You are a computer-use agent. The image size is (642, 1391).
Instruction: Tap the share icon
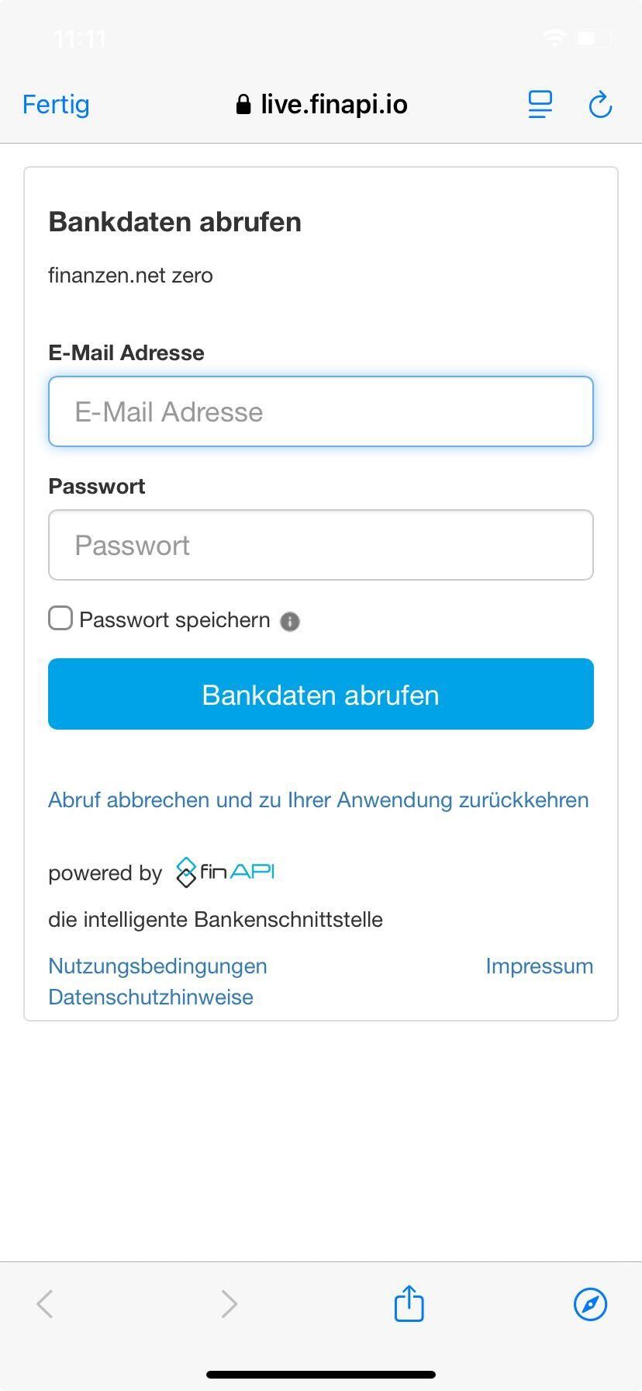(409, 1303)
